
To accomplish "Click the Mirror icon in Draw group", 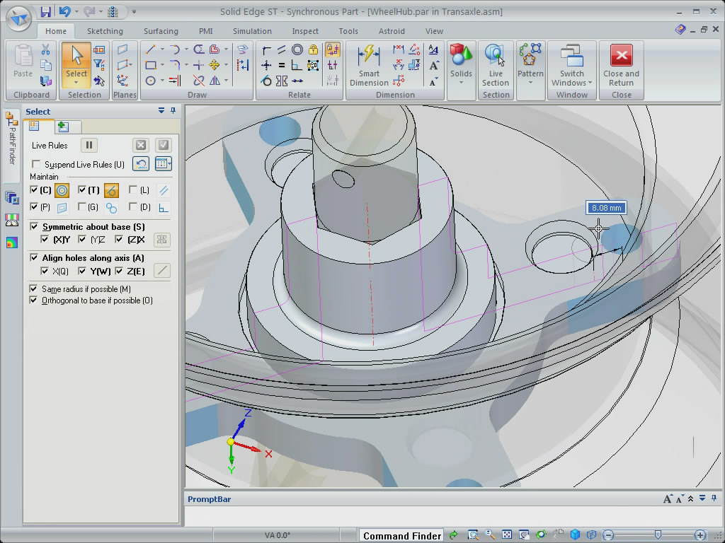I will pos(215,81).
